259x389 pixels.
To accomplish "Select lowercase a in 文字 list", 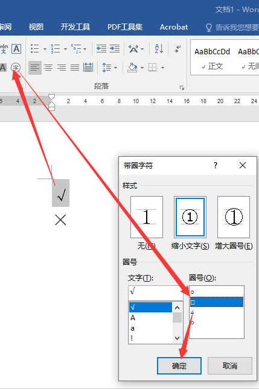I will 150,328.
